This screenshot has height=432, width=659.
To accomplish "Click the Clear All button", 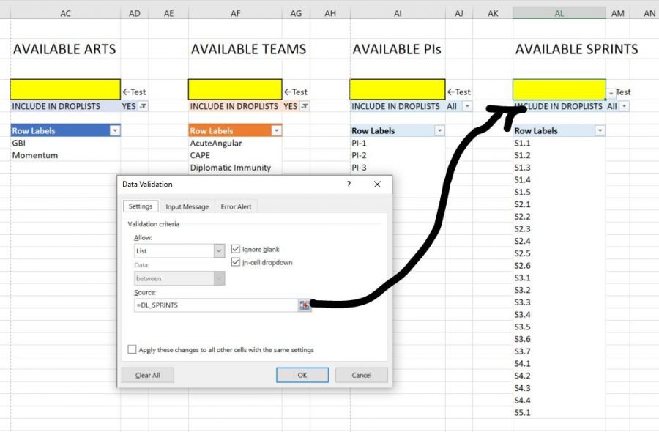I will pos(147,376).
